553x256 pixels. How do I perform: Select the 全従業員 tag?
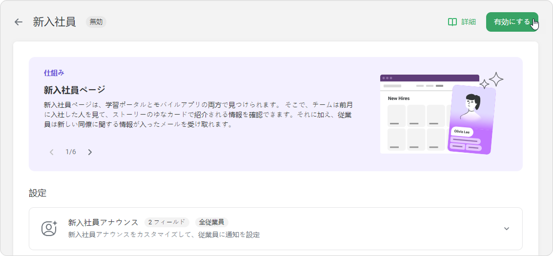point(211,222)
